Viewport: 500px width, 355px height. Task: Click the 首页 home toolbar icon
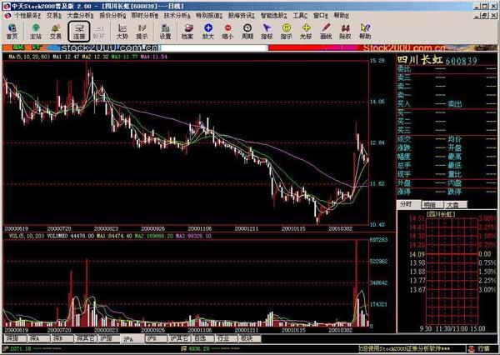click(x=12, y=32)
